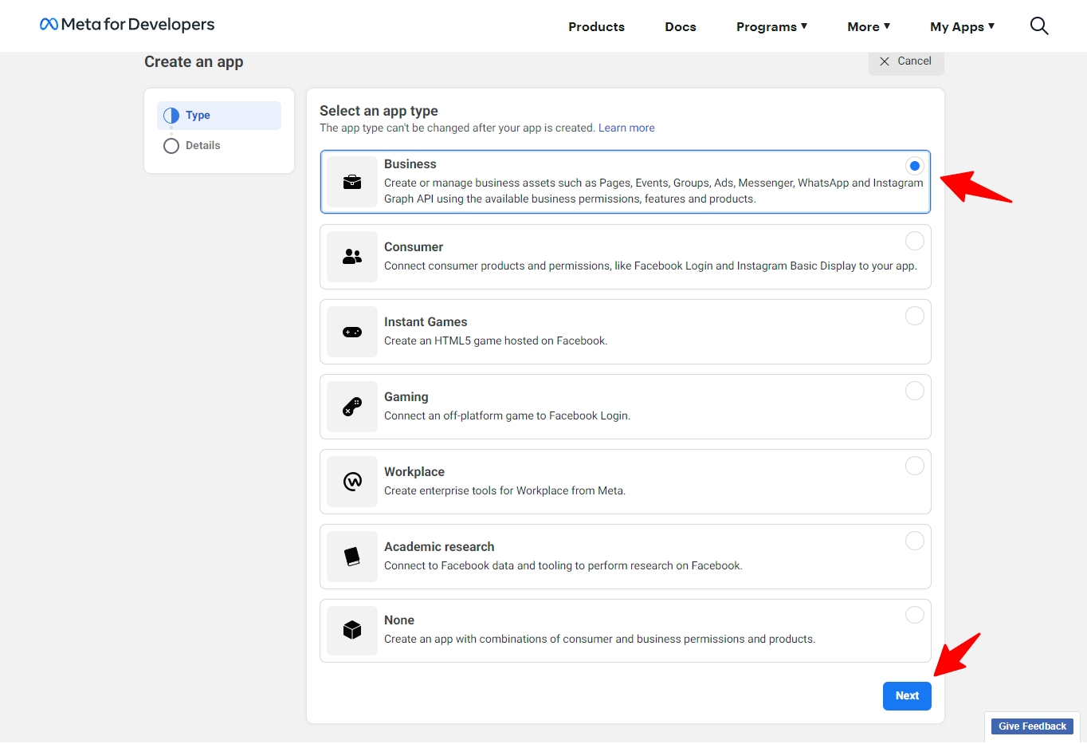Choose the Instant Games radio option
Viewport: 1087px width, 744px height.
[914, 316]
